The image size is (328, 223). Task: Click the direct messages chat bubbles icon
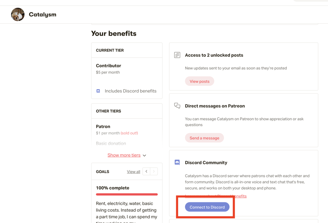point(177,106)
